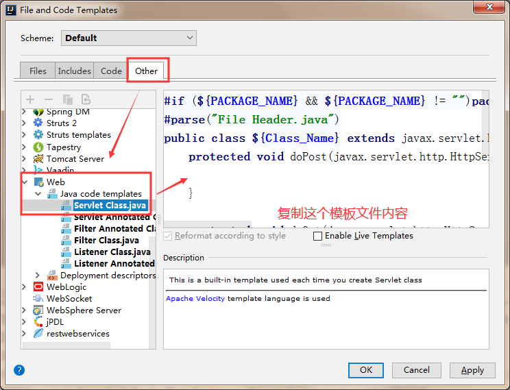Image resolution: width=510 pixels, height=390 pixels.
Task: Click the restwebservices icon
Action: (38, 333)
